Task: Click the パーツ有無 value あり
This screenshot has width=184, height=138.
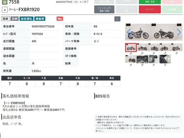Action: point(96,41)
